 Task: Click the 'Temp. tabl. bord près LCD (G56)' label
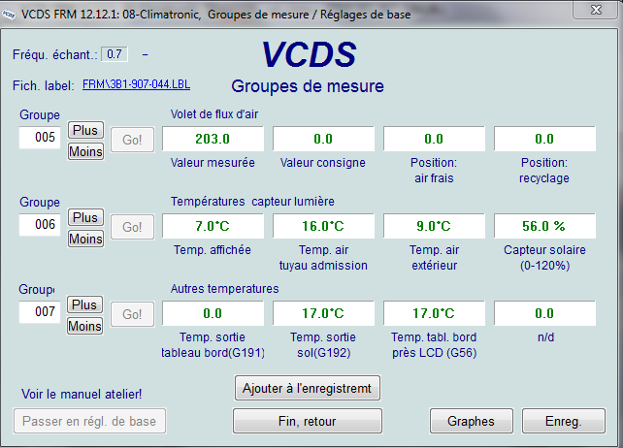[434, 345]
